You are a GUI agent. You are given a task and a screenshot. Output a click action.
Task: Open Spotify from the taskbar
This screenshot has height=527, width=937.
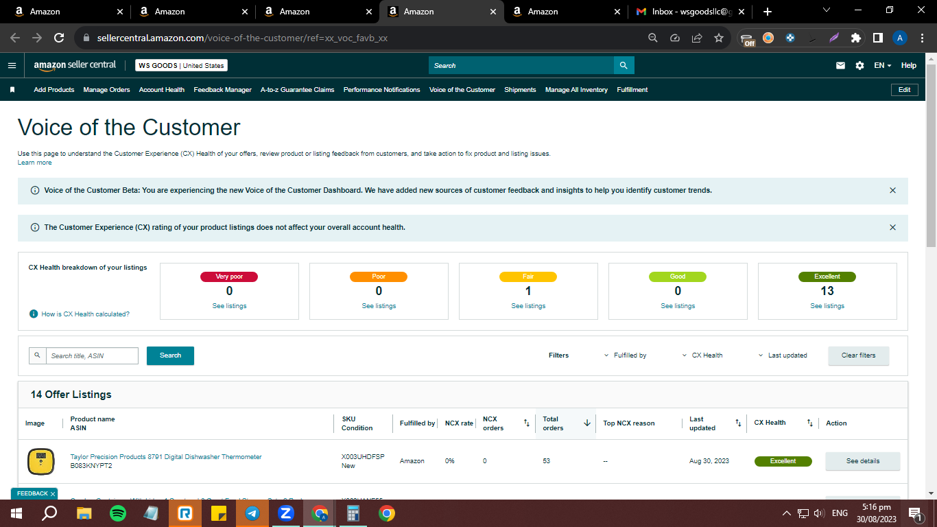(118, 513)
